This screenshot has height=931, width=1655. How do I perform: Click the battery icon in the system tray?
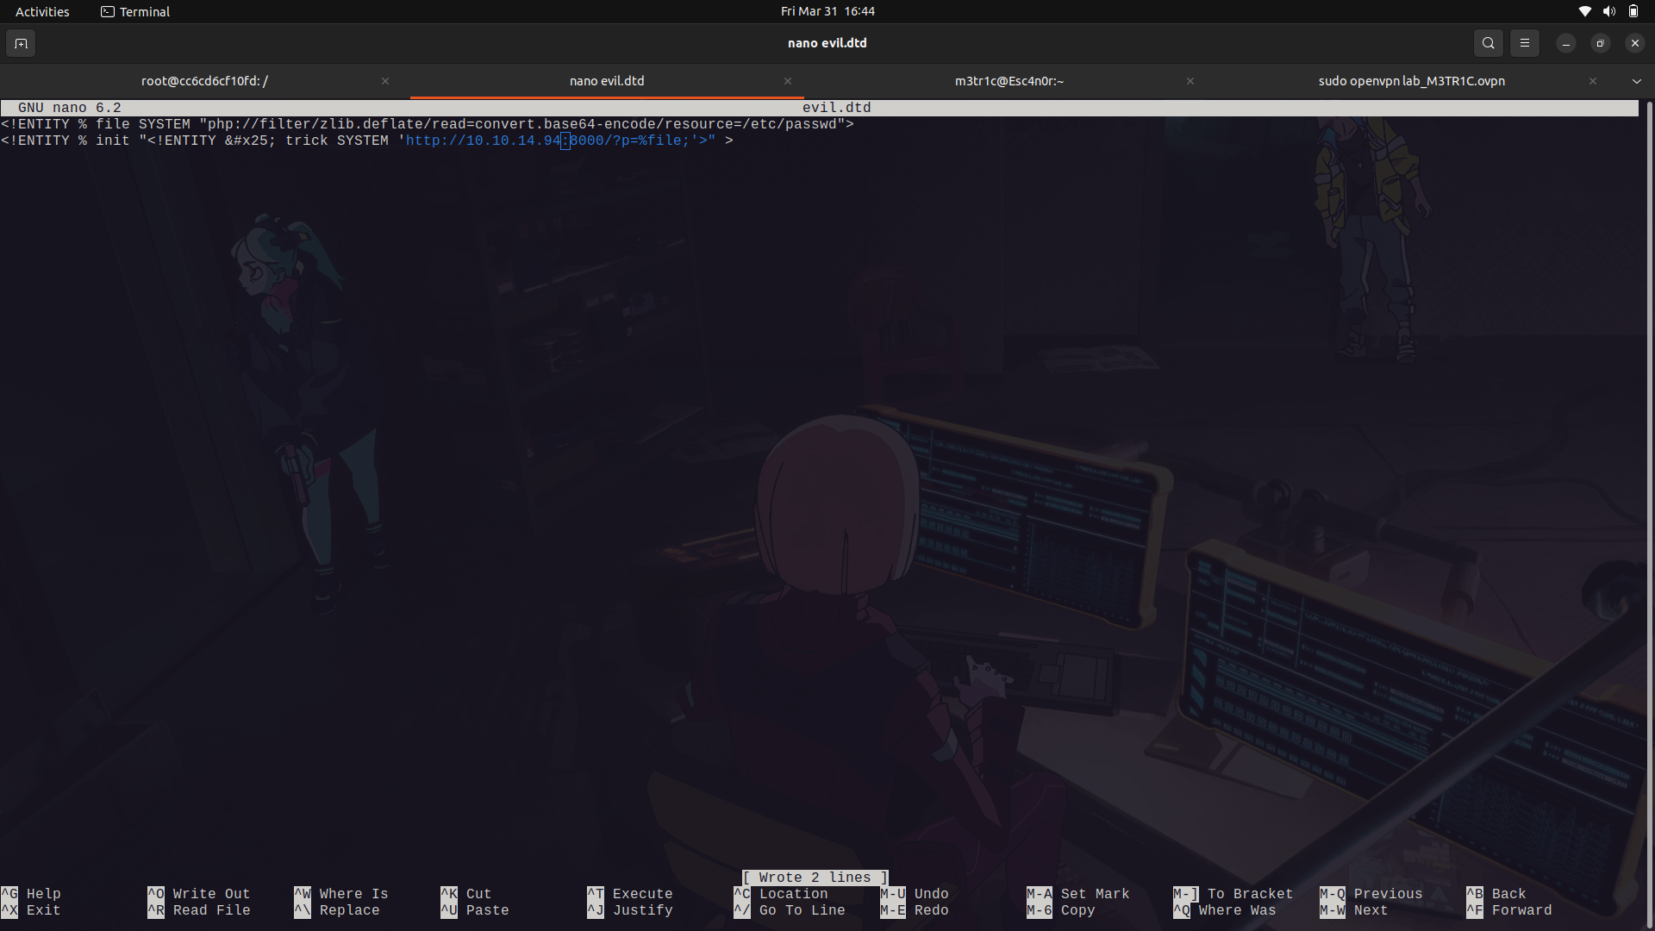[1633, 11]
